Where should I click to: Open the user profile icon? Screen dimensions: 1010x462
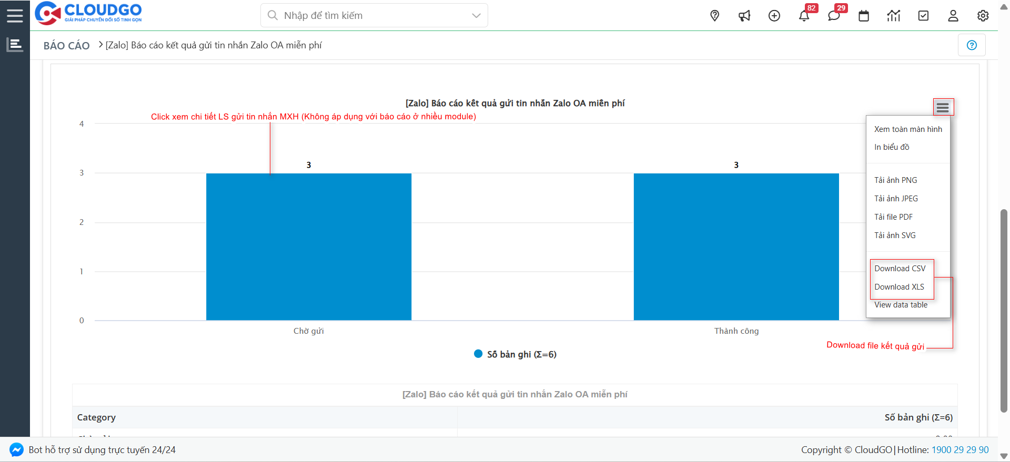point(953,16)
